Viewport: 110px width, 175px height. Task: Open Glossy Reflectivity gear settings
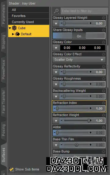pyautogui.click(x=104, y=67)
